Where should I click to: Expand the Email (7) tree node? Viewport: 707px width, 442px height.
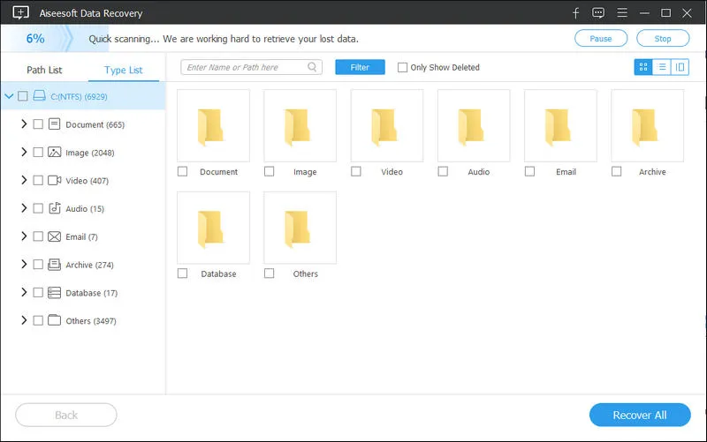pos(24,236)
